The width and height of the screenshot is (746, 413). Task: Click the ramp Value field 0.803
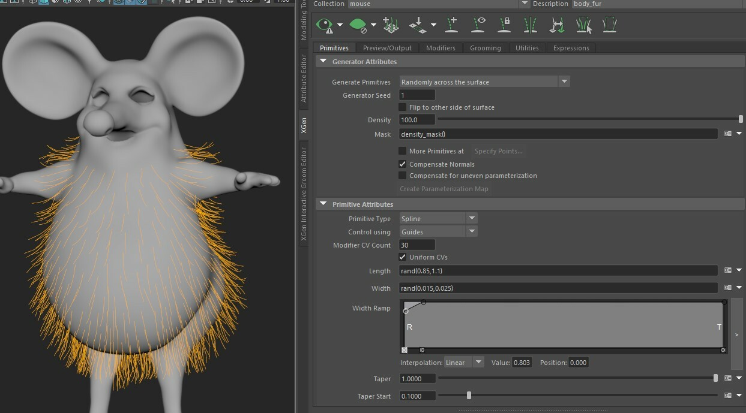pyautogui.click(x=522, y=362)
